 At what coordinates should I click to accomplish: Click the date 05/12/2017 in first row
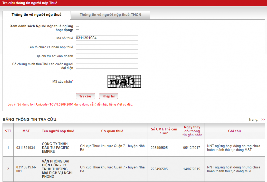click(192, 148)
